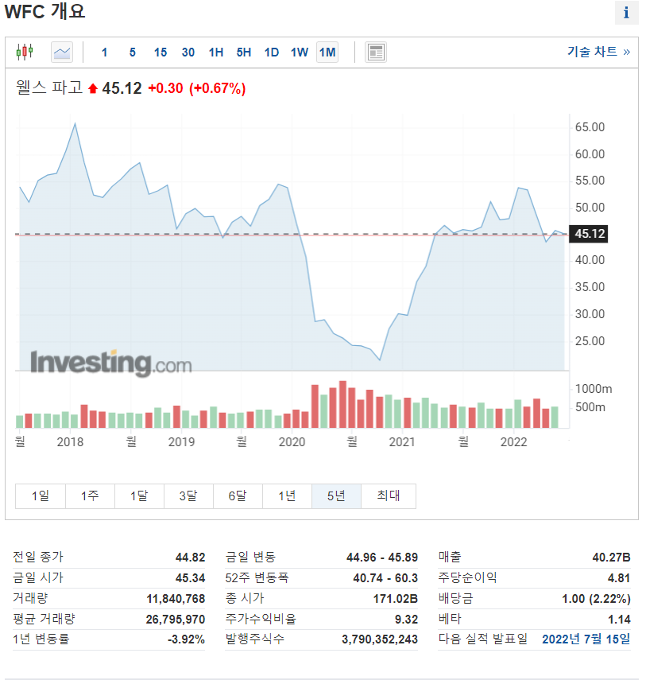Switch to the 1달 range
The height and width of the screenshot is (684, 646).
coord(140,496)
